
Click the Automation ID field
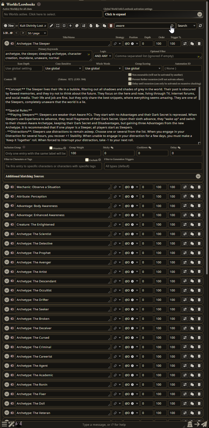(183, 68)
